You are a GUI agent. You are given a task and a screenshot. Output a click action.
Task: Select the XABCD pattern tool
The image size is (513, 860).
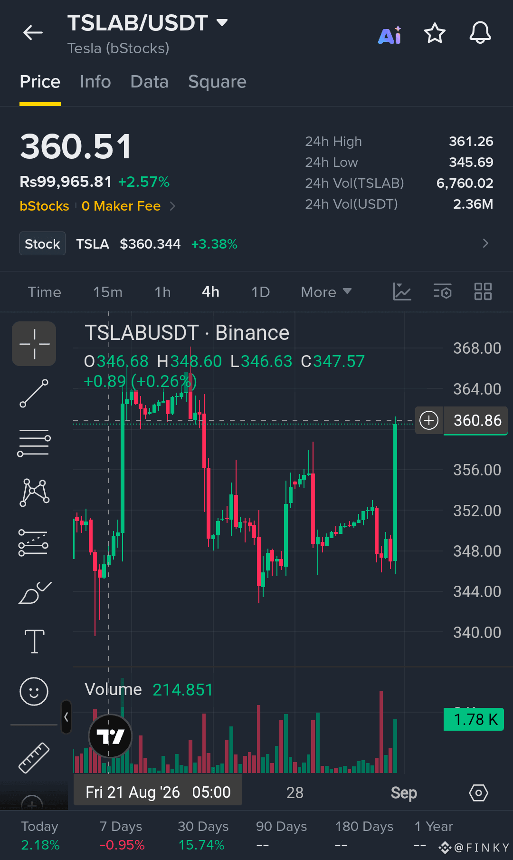(x=34, y=493)
